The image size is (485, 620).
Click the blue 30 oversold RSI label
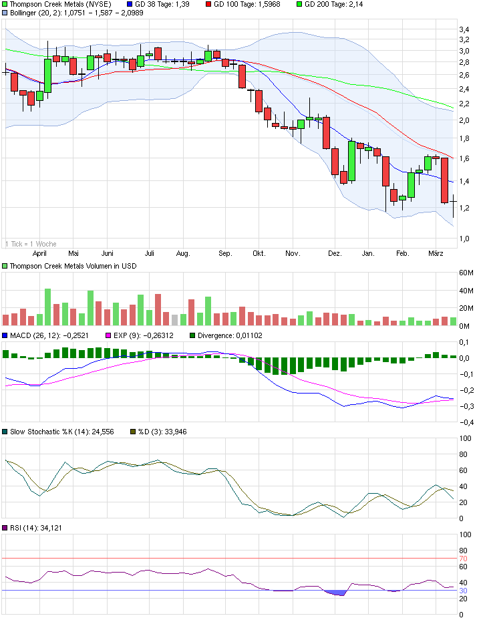click(x=464, y=590)
